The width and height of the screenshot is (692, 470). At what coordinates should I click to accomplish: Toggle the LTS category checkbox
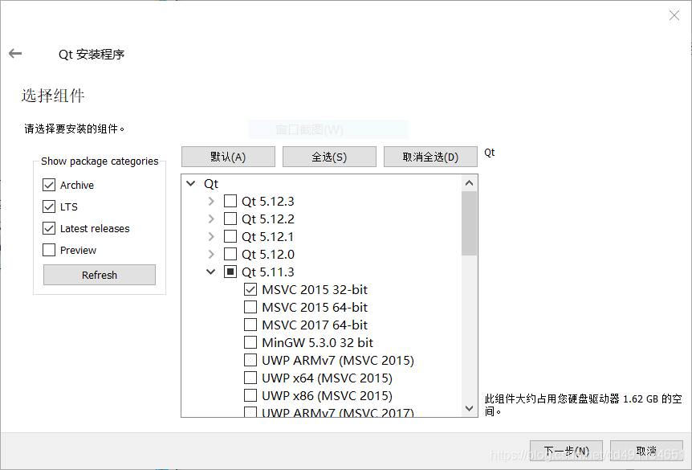tap(49, 206)
